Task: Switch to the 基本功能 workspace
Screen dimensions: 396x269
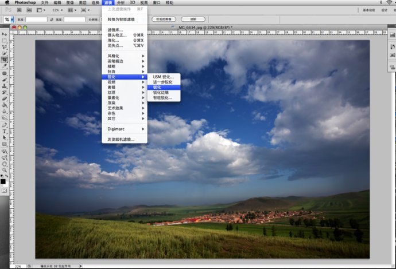Action: click(369, 10)
